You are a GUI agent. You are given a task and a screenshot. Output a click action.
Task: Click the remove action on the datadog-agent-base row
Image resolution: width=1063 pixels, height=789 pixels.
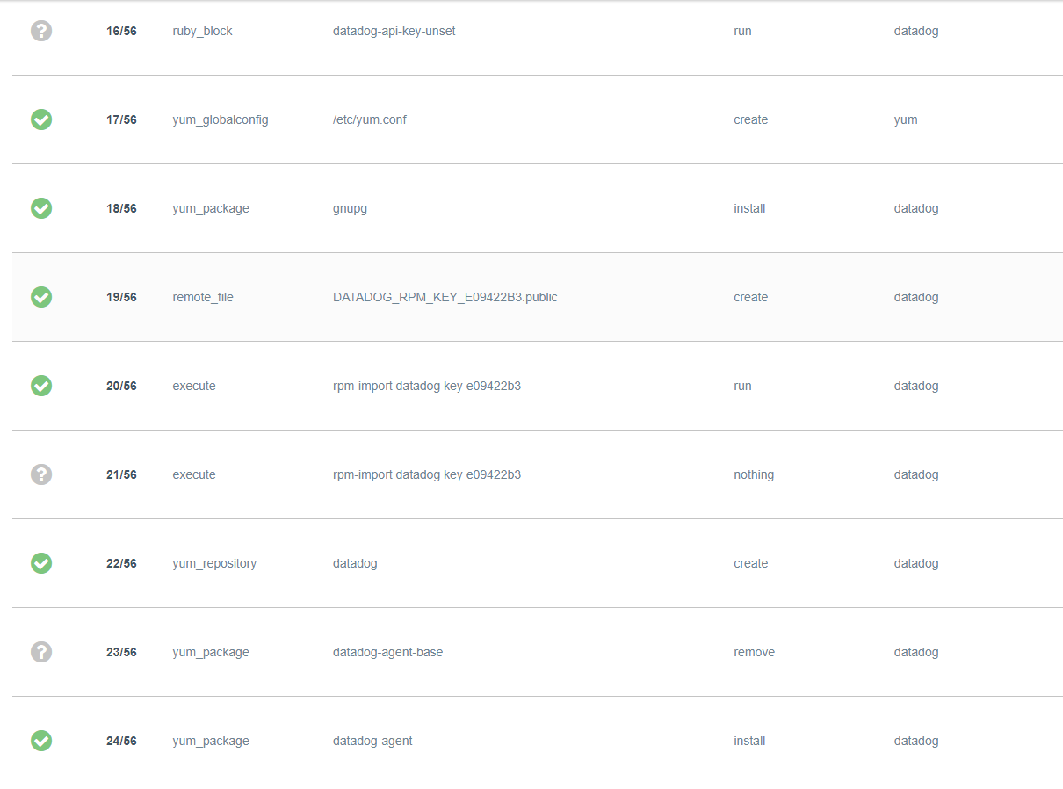(x=754, y=652)
